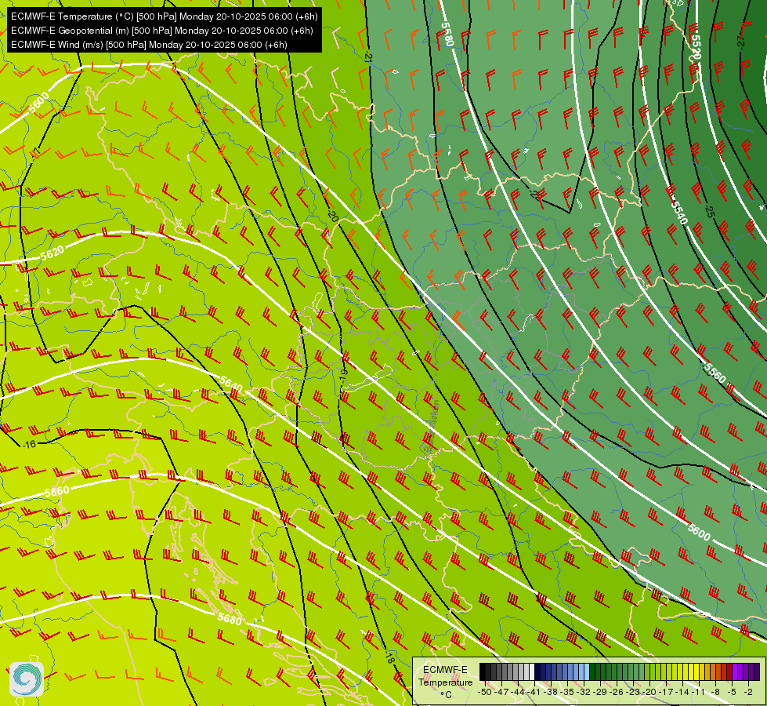This screenshot has width=767, height=706.
Task: Click the -25 isotherm label
Action: [709, 212]
